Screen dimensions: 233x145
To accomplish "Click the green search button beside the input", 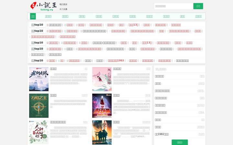I will [x=198, y=6].
